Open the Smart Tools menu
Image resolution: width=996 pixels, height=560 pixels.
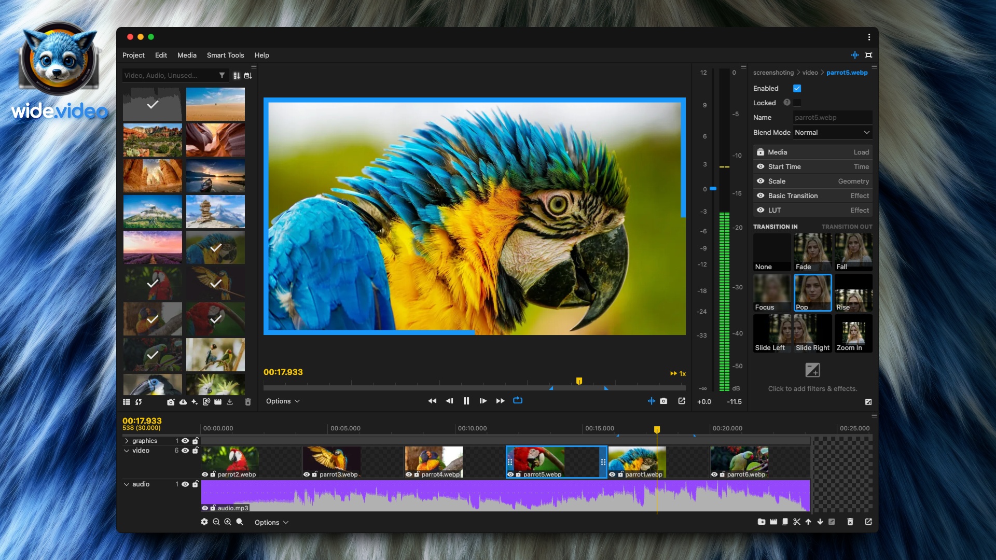225,55
